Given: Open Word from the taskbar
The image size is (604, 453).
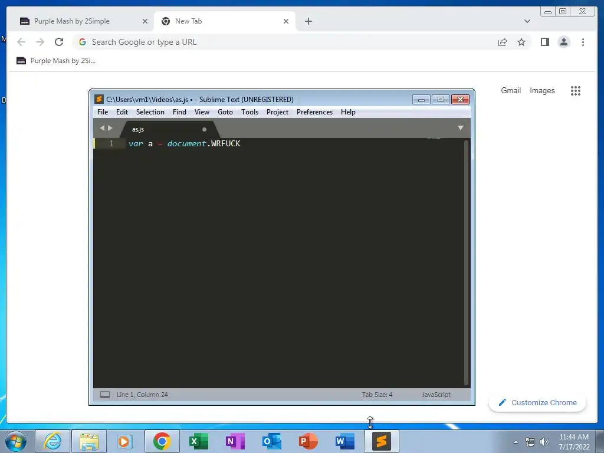Looking at the screenshot, I should (x=344, y=441).
